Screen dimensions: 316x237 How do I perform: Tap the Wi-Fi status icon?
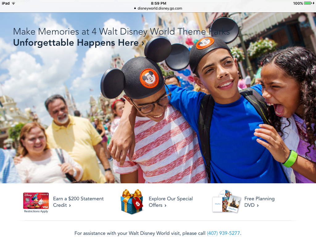pos(13,3)
